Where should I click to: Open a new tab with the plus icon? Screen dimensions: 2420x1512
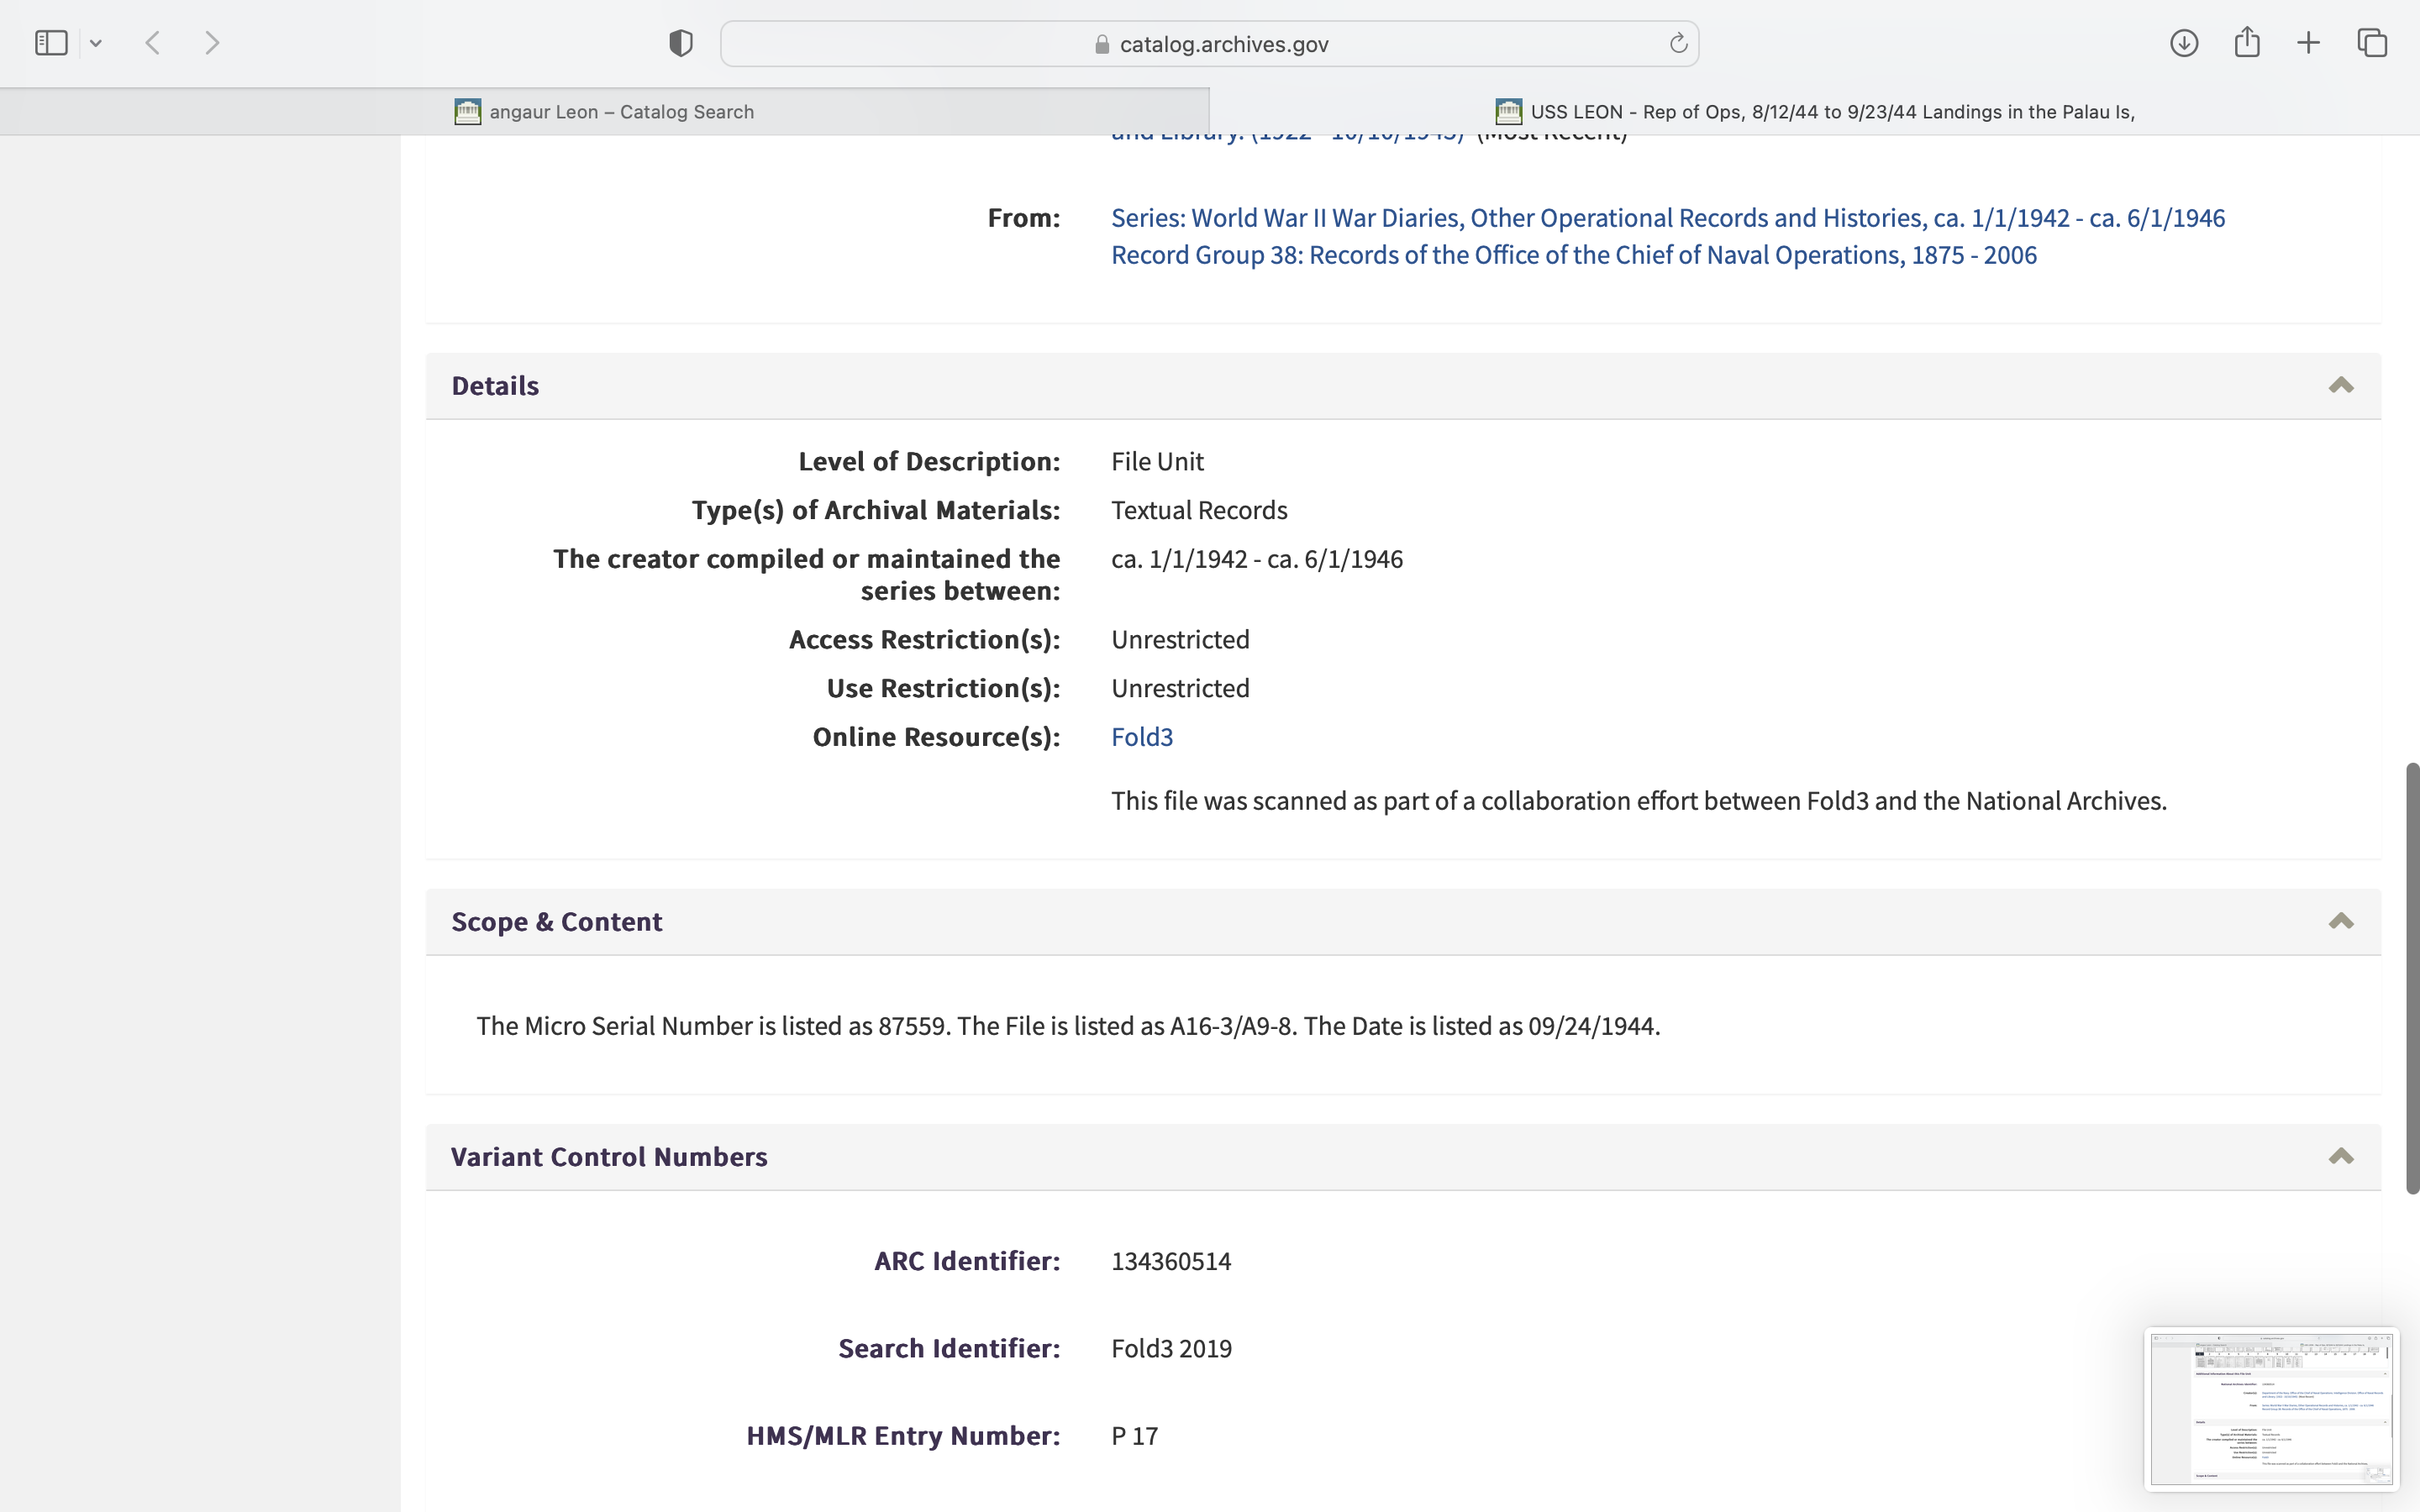2309,43
